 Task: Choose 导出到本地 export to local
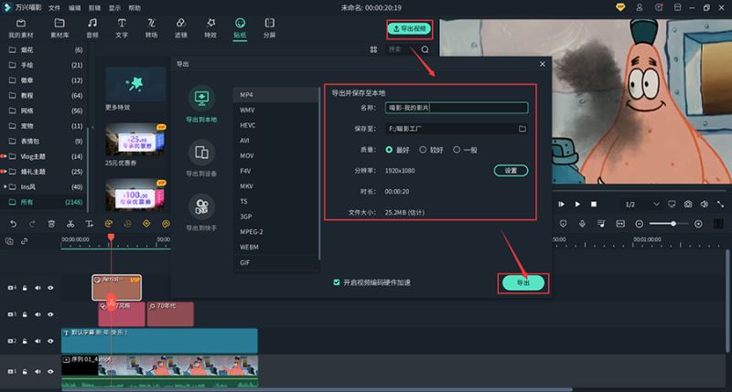pos(201,104)
